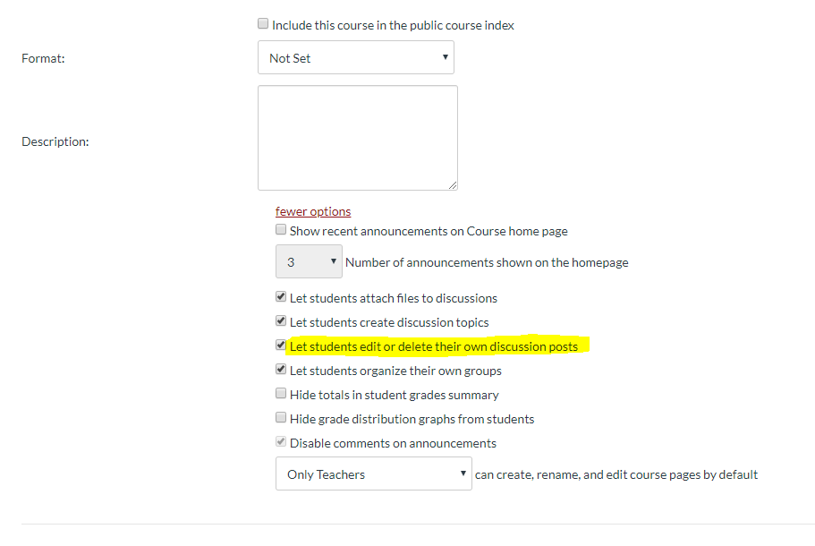This screenshot has width=815, height=546.
Task: Click the arrow on the Format select box
Action: click(445, 58)
